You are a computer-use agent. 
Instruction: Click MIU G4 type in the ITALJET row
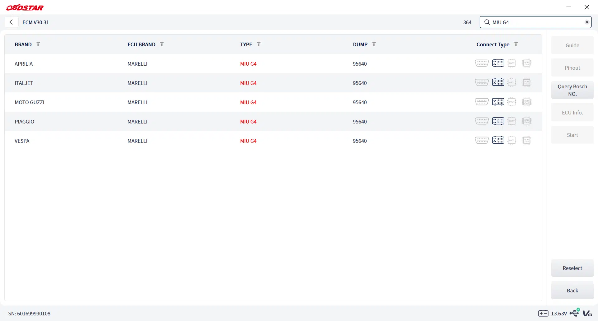point(248,83)
